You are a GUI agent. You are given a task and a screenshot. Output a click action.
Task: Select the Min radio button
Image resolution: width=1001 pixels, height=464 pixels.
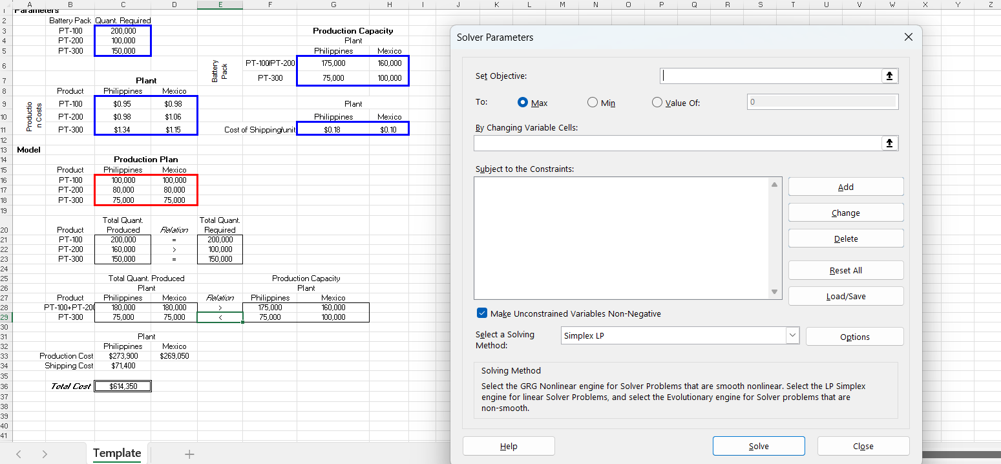point(593,103)
